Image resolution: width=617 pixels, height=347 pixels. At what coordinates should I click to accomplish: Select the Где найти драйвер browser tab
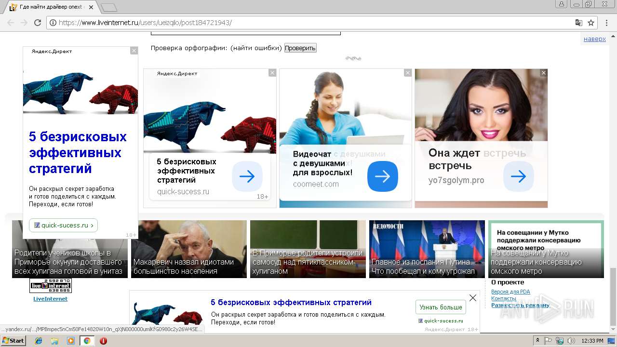51,7
